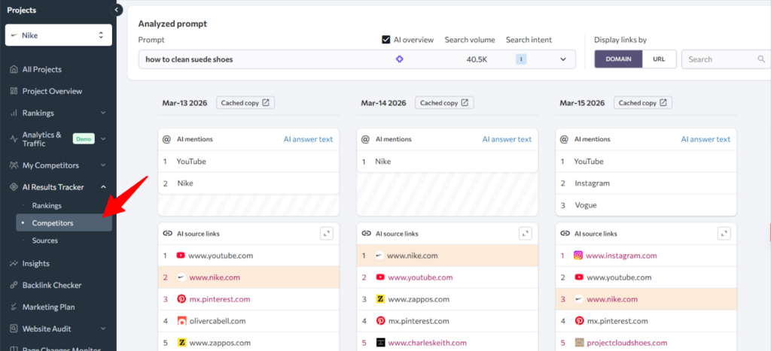
Task: Select DOMAIN display mode
Action: tap(618, 59)
